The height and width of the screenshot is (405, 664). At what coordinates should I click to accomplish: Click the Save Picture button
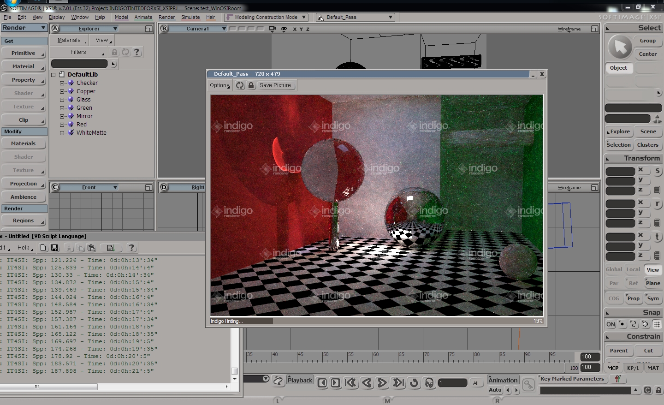pos(276,85)
